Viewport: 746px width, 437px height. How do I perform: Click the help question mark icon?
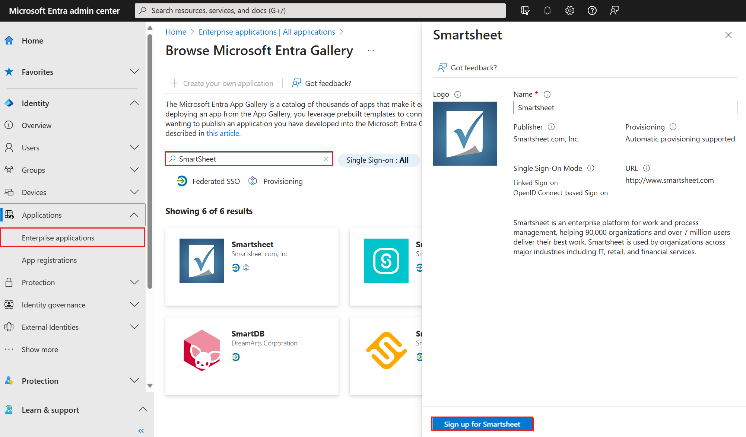coord(592,10)
